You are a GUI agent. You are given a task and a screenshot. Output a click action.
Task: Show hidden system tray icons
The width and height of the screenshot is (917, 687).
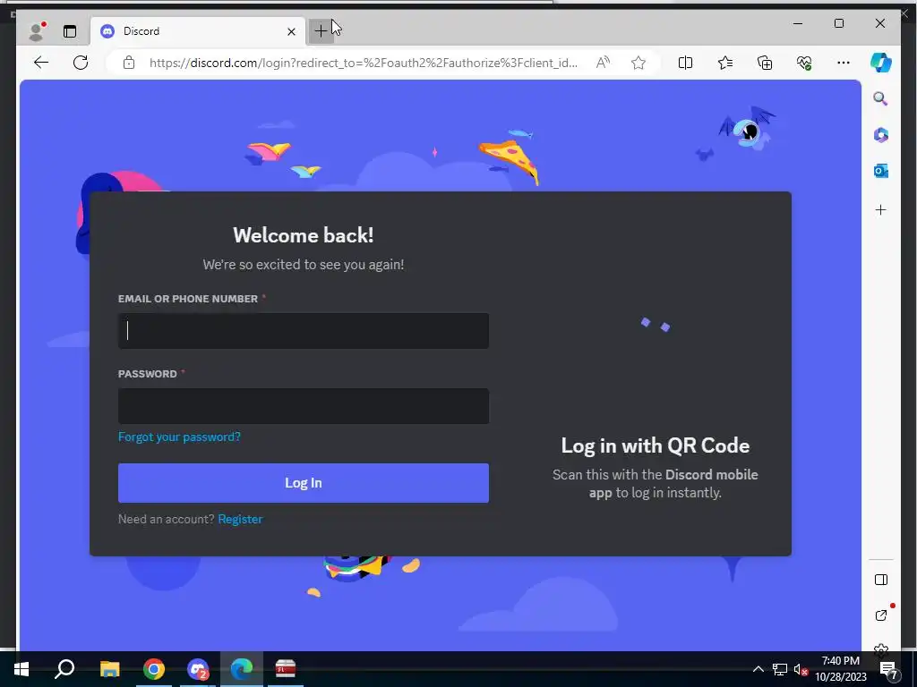click(x=758, y=669)
